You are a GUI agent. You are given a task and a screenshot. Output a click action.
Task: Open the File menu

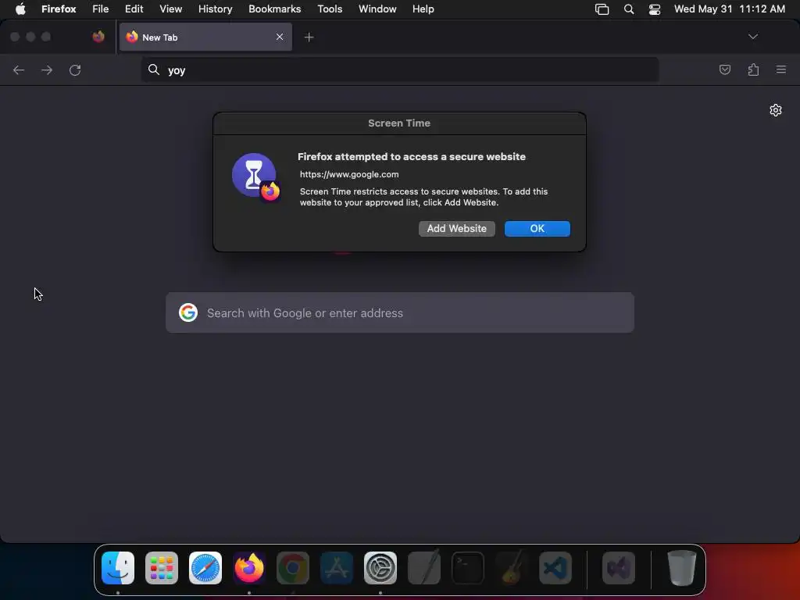pyautogui.click(x=101, y=9)
